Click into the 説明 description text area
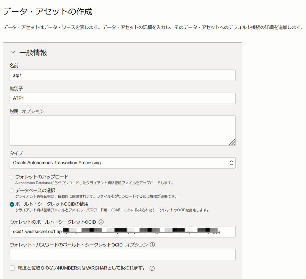The image size is (306, 279). click(x=123, y=130)
